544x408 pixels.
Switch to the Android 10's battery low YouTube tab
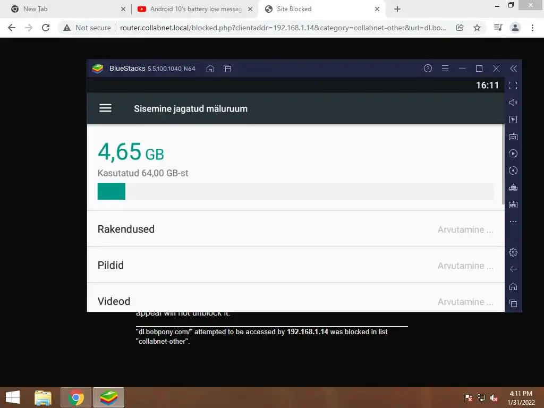point(194,9)
